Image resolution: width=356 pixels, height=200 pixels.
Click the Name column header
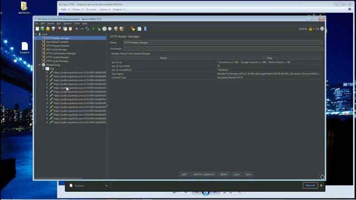(164, 58)
